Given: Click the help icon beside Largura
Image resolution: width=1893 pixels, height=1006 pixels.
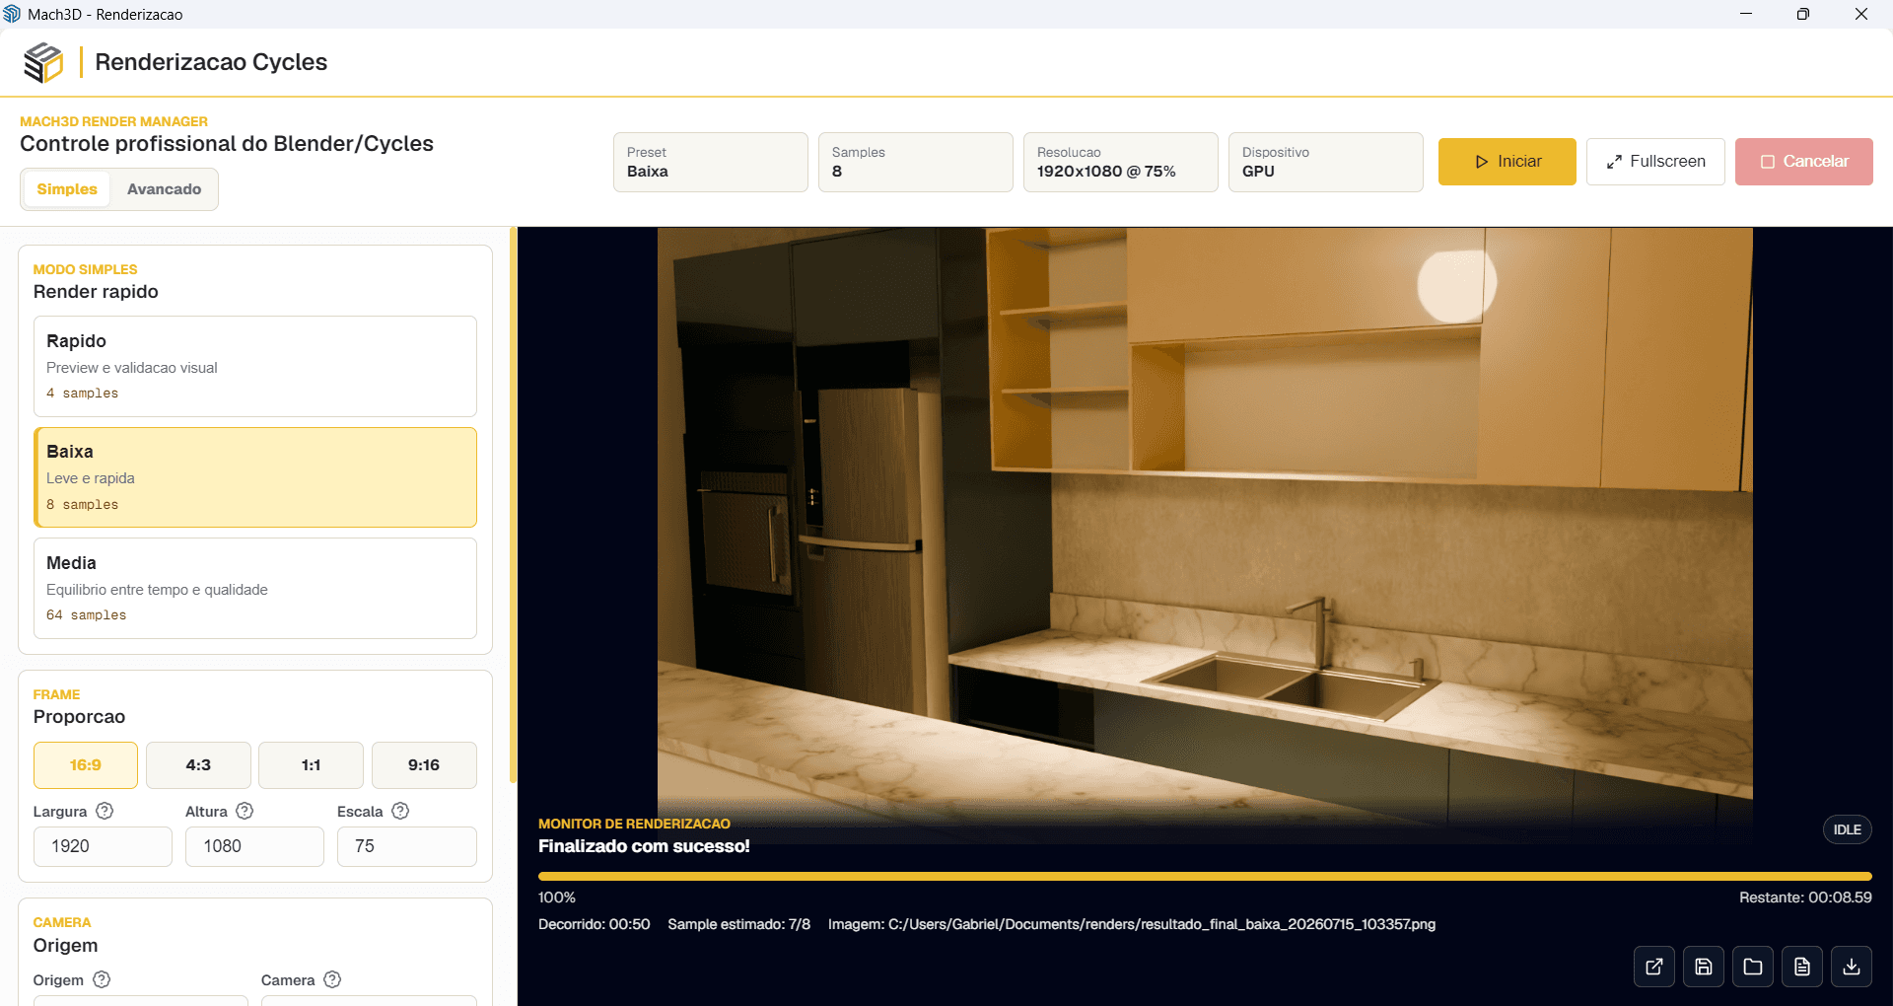Looking at the screenshot, I should click(x=105, y=811).
